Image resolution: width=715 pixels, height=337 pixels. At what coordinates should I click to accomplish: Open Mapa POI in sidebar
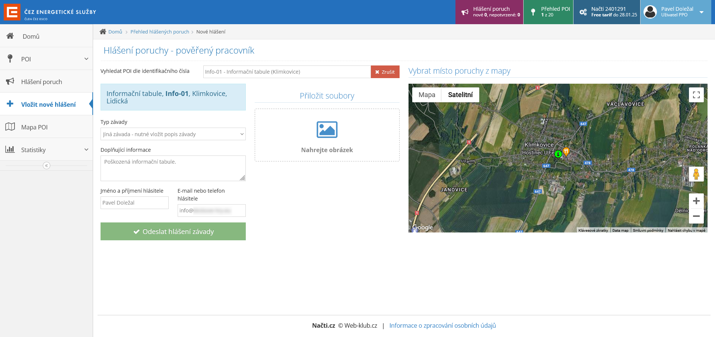(34, 127)
